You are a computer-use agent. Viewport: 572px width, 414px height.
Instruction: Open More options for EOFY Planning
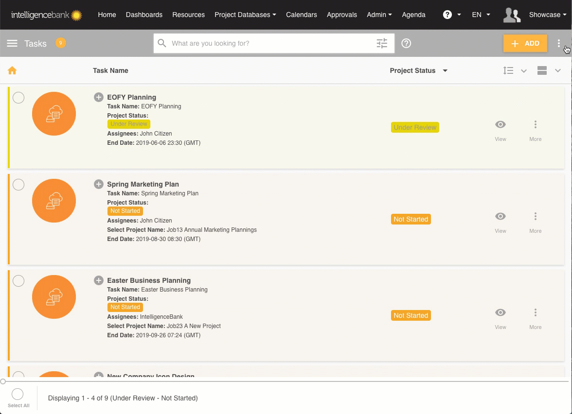tap(535, 130)
